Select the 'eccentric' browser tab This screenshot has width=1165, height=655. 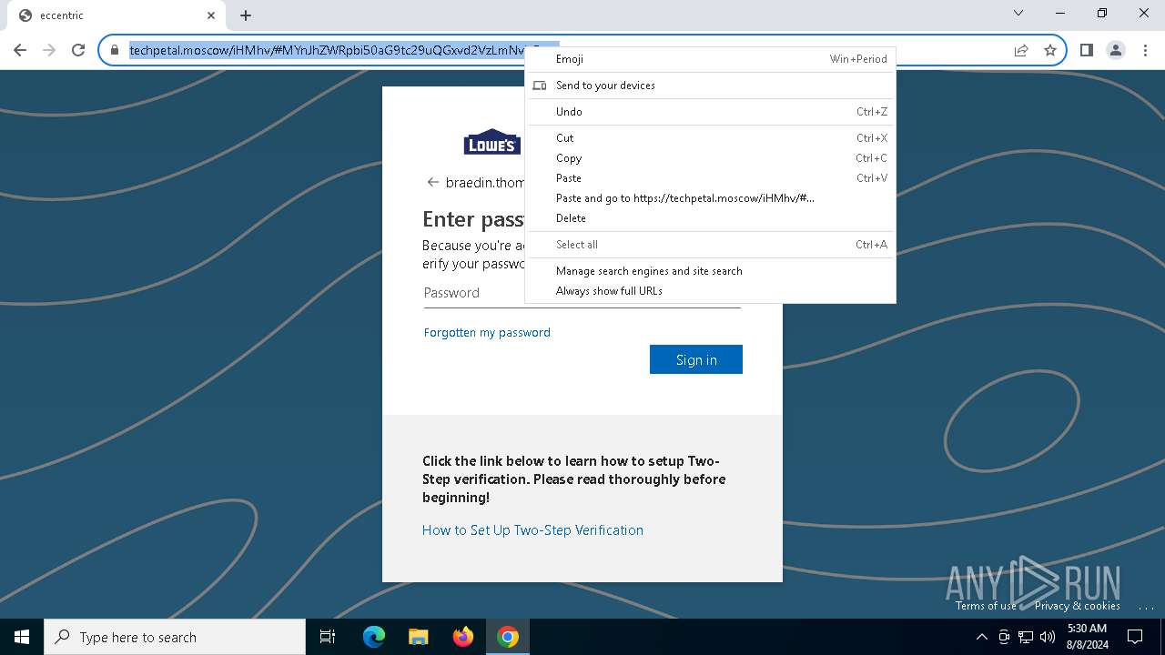point(116,15)
